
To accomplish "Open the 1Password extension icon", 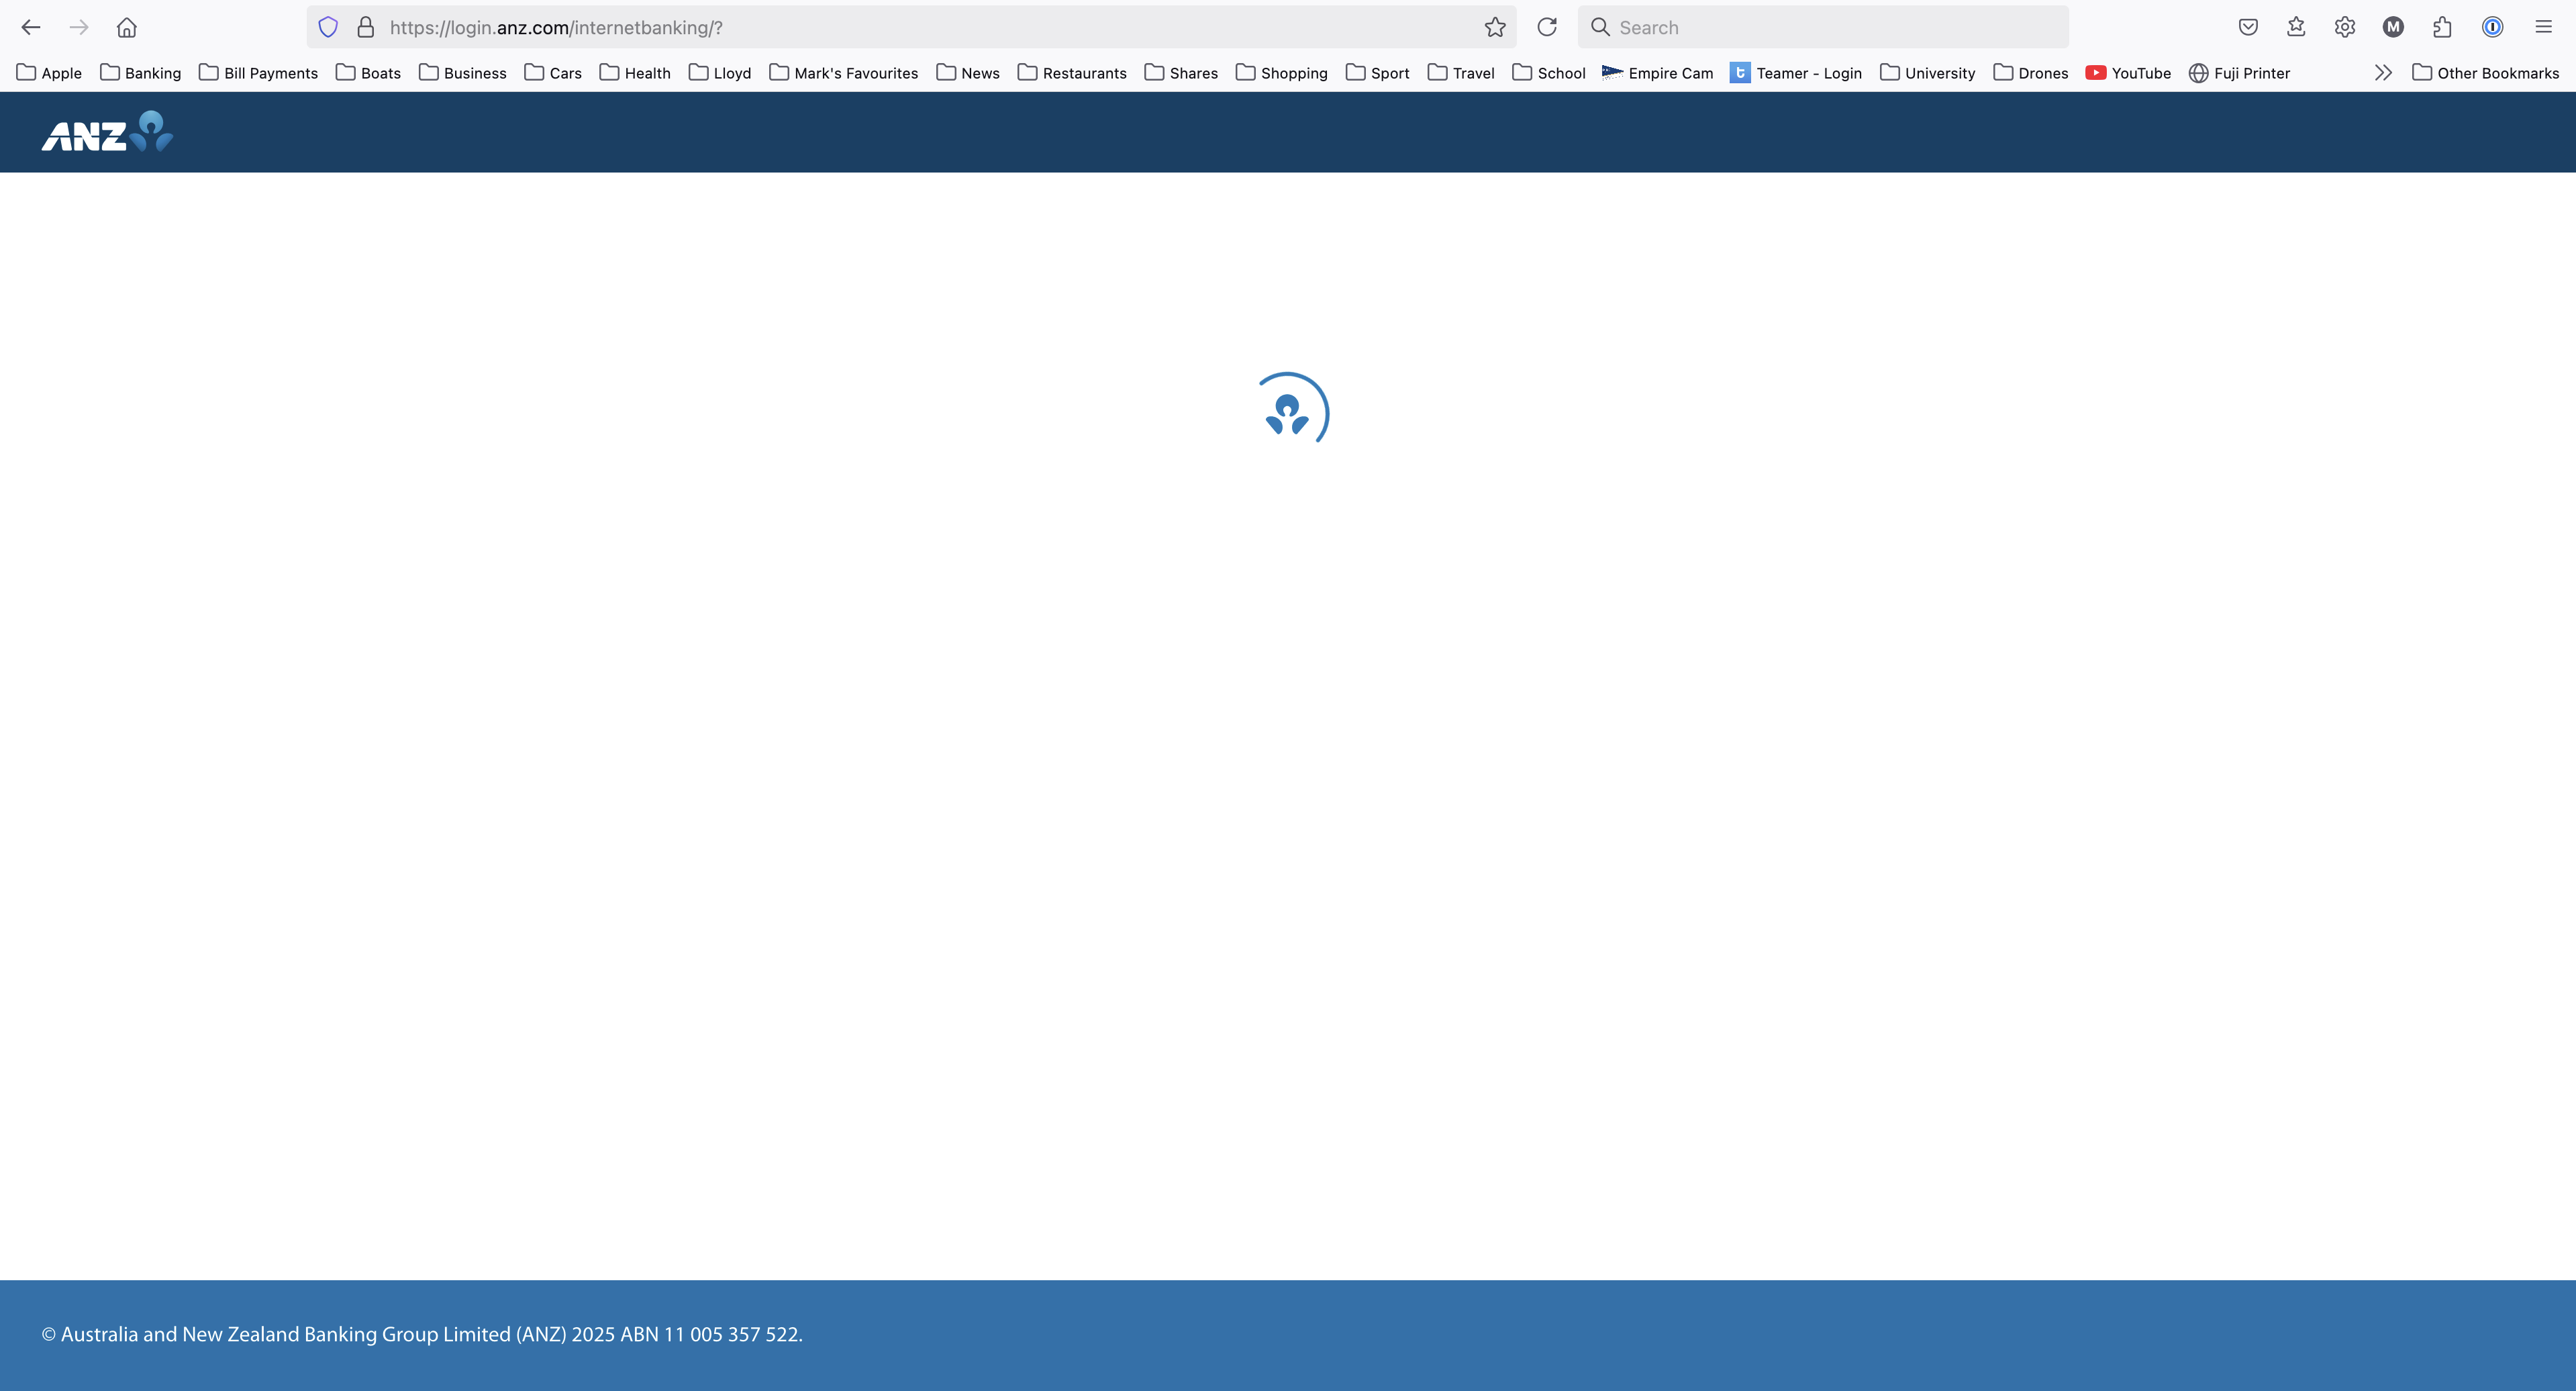I will (2493, 27).
